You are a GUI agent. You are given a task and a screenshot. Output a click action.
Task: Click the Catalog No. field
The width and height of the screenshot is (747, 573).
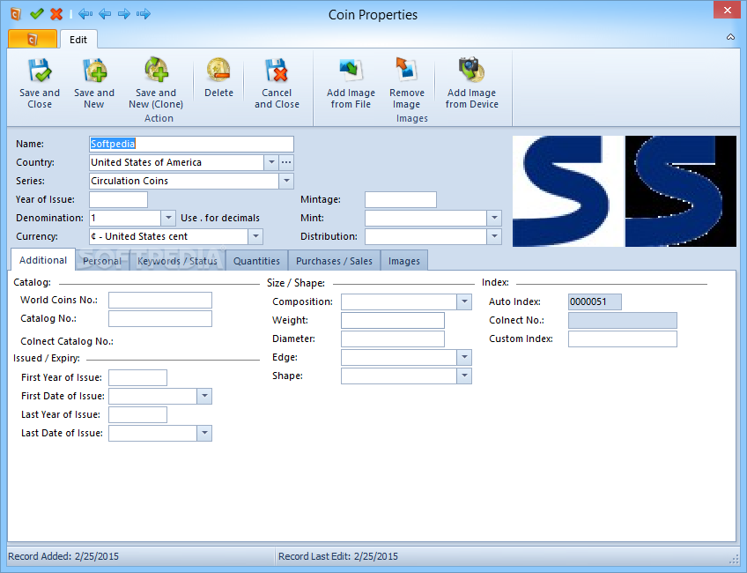[160, 319]
